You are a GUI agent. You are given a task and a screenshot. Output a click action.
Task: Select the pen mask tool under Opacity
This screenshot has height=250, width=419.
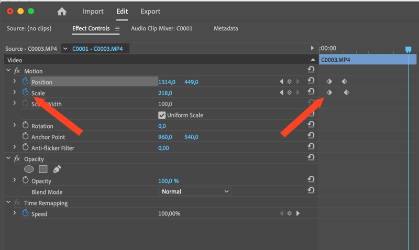pos(57,169)
